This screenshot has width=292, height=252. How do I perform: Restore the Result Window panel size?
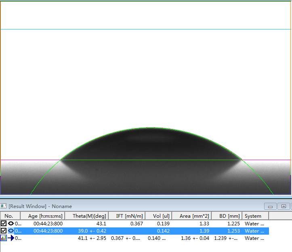284,206
